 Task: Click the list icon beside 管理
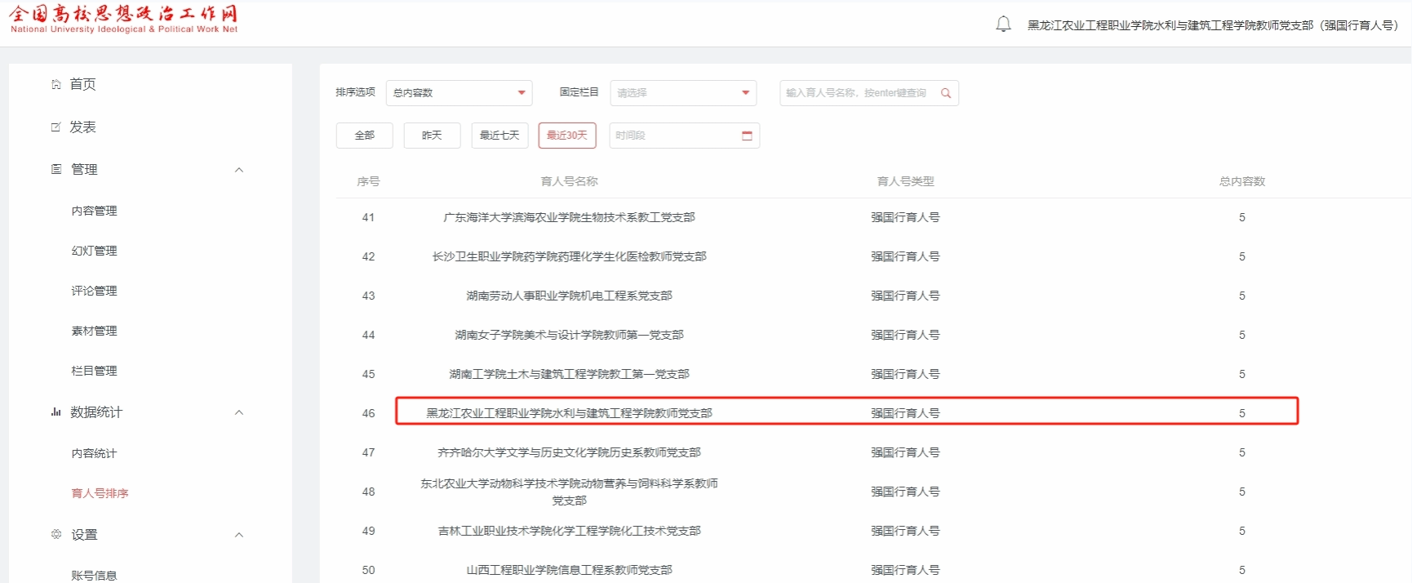point(56,169)
